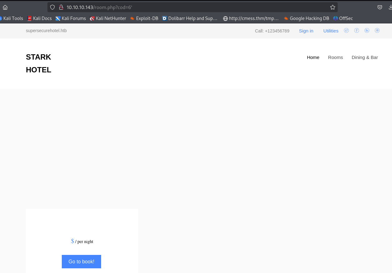Open the Google Hacking DB bookmark
The width and height of the screenshot is (392, 273).
[x=306, y=18]
